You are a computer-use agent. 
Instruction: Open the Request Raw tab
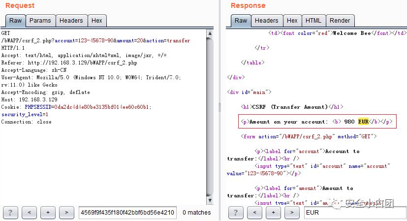click(x=15, y=21)
